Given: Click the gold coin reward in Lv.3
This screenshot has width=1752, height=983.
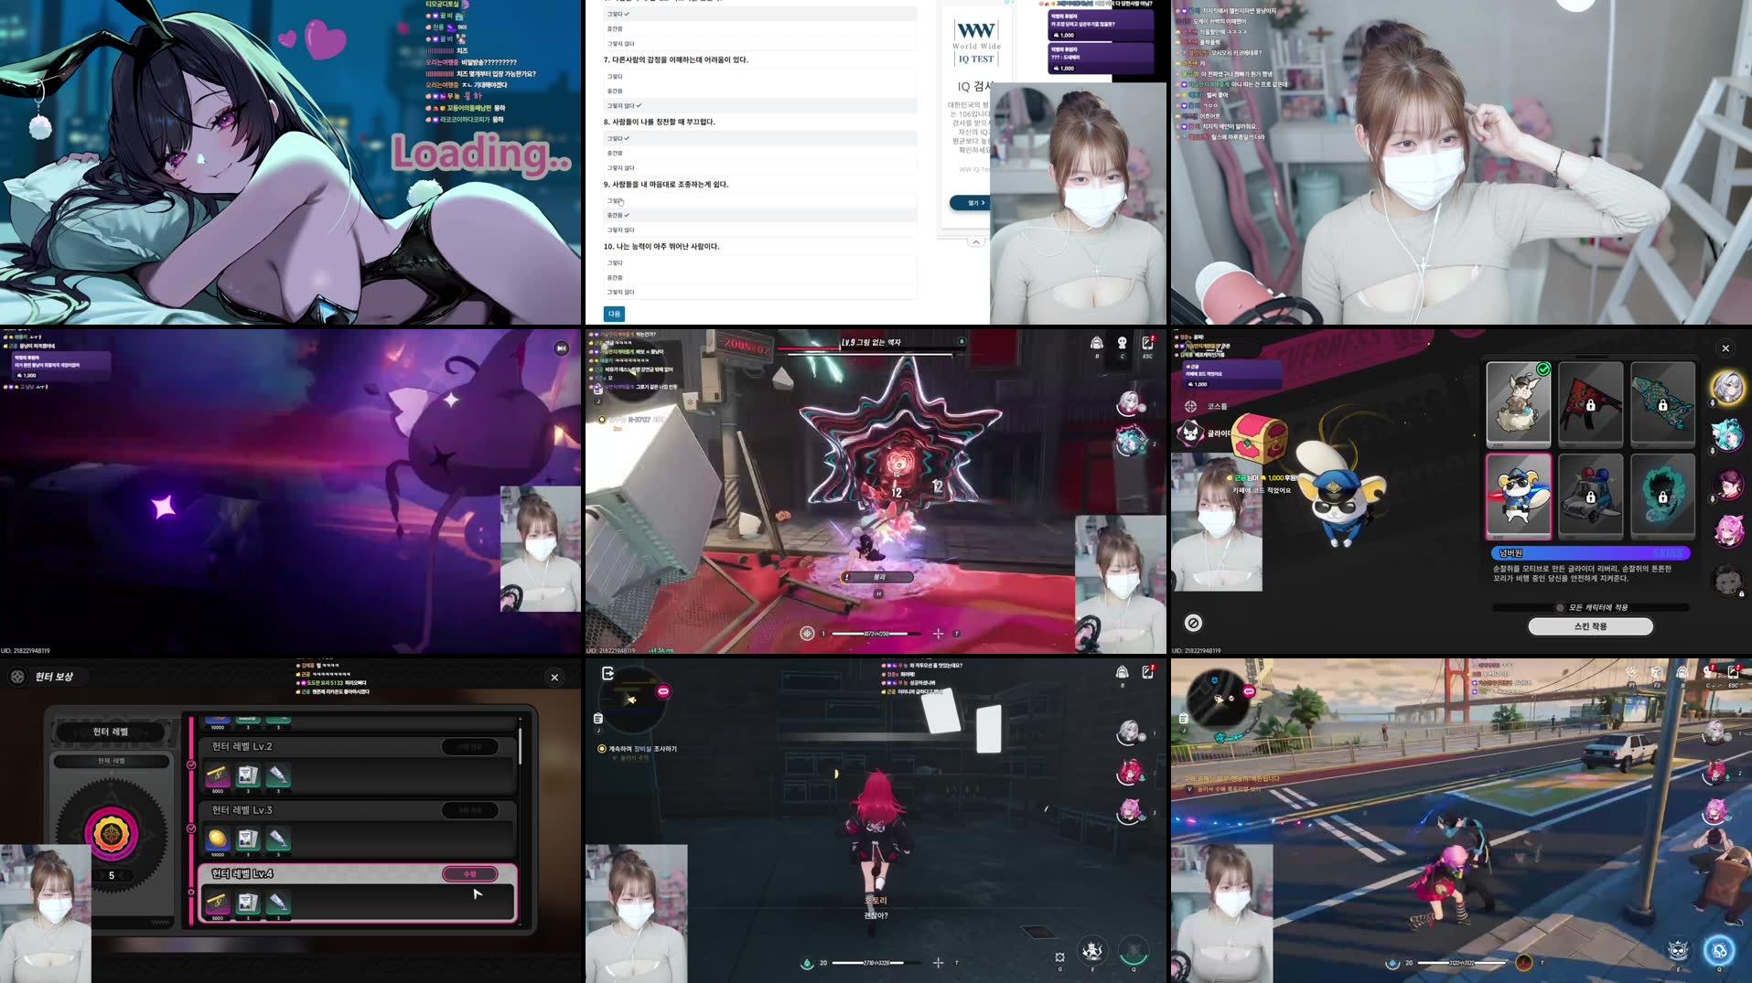Looking at the screenshot, I should (217, 839).
